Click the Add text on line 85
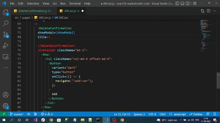The image size is (220, 123). (54, 94)
